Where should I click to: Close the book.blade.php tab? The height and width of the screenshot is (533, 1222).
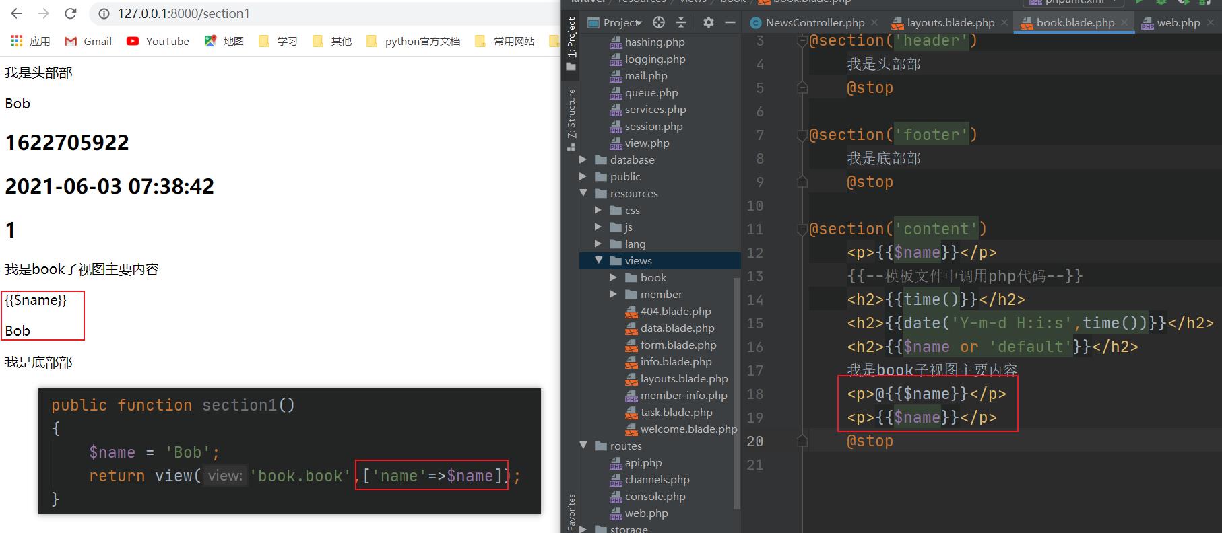pyautogui.click(x=1124, y=22)
